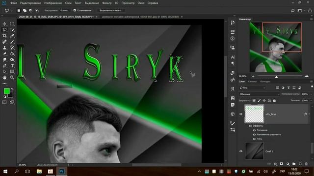314x176 pixels.
Task: Open the Редактирование menu
Action: tap(30, 3)
